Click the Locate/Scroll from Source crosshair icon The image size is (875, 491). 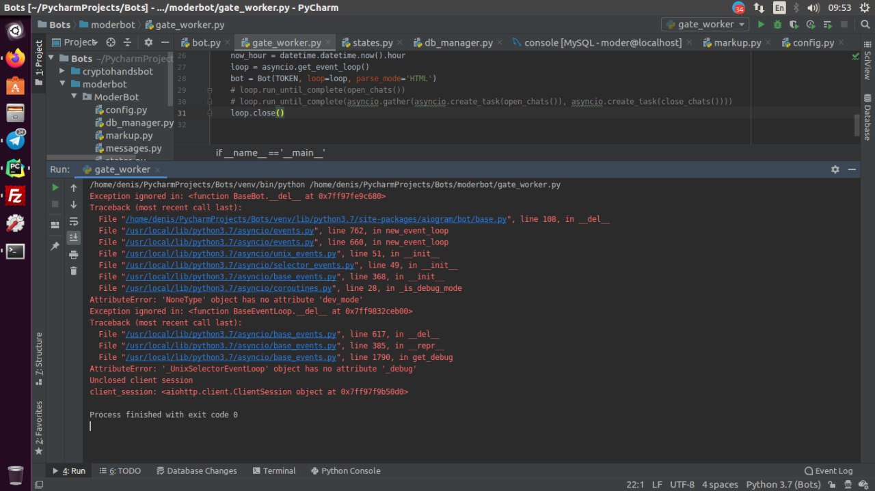111,42
